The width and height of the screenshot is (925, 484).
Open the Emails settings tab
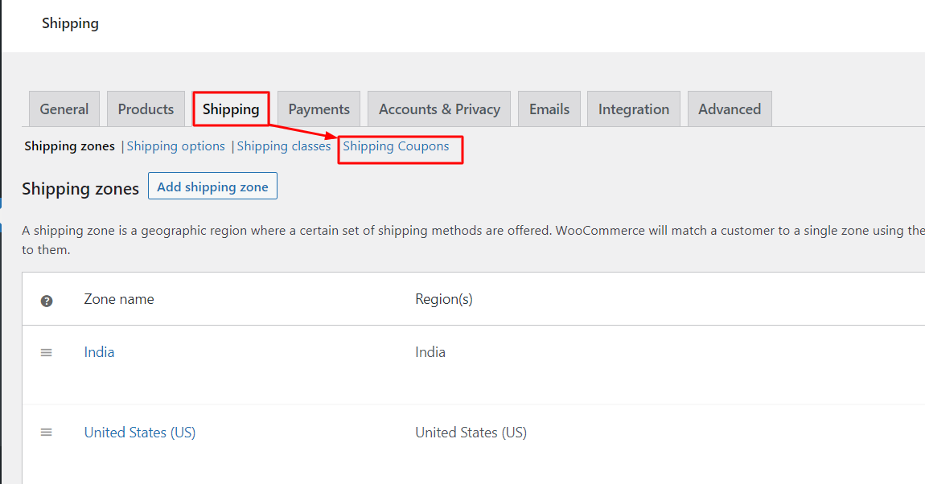(x=549, y=108)
